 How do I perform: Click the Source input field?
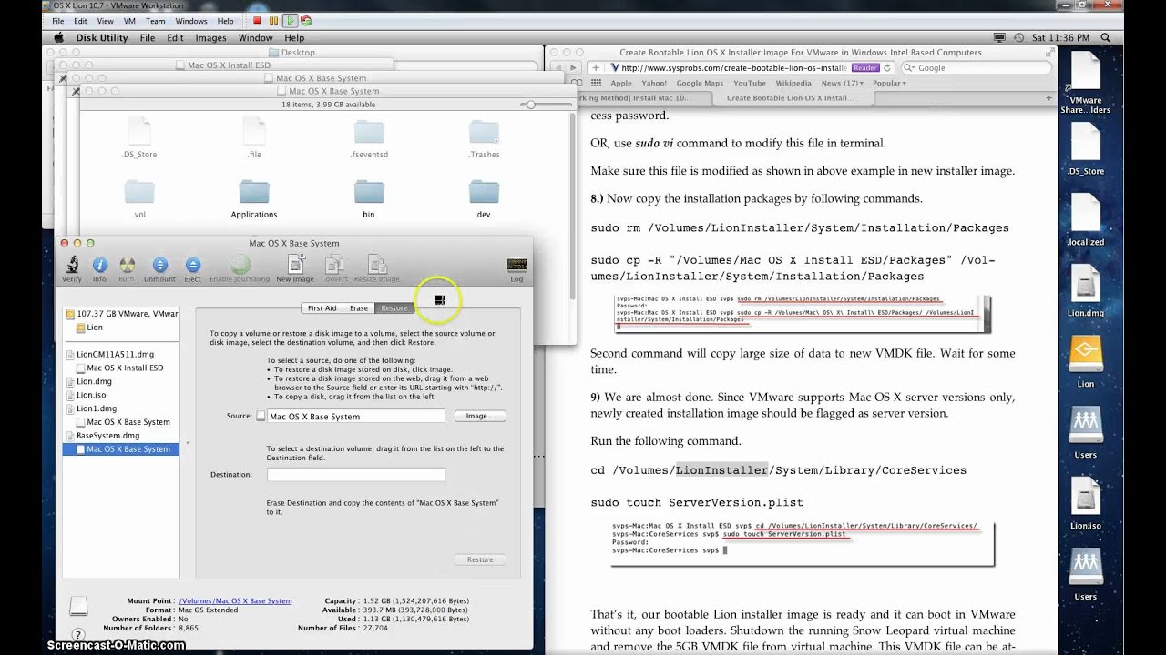356,416
